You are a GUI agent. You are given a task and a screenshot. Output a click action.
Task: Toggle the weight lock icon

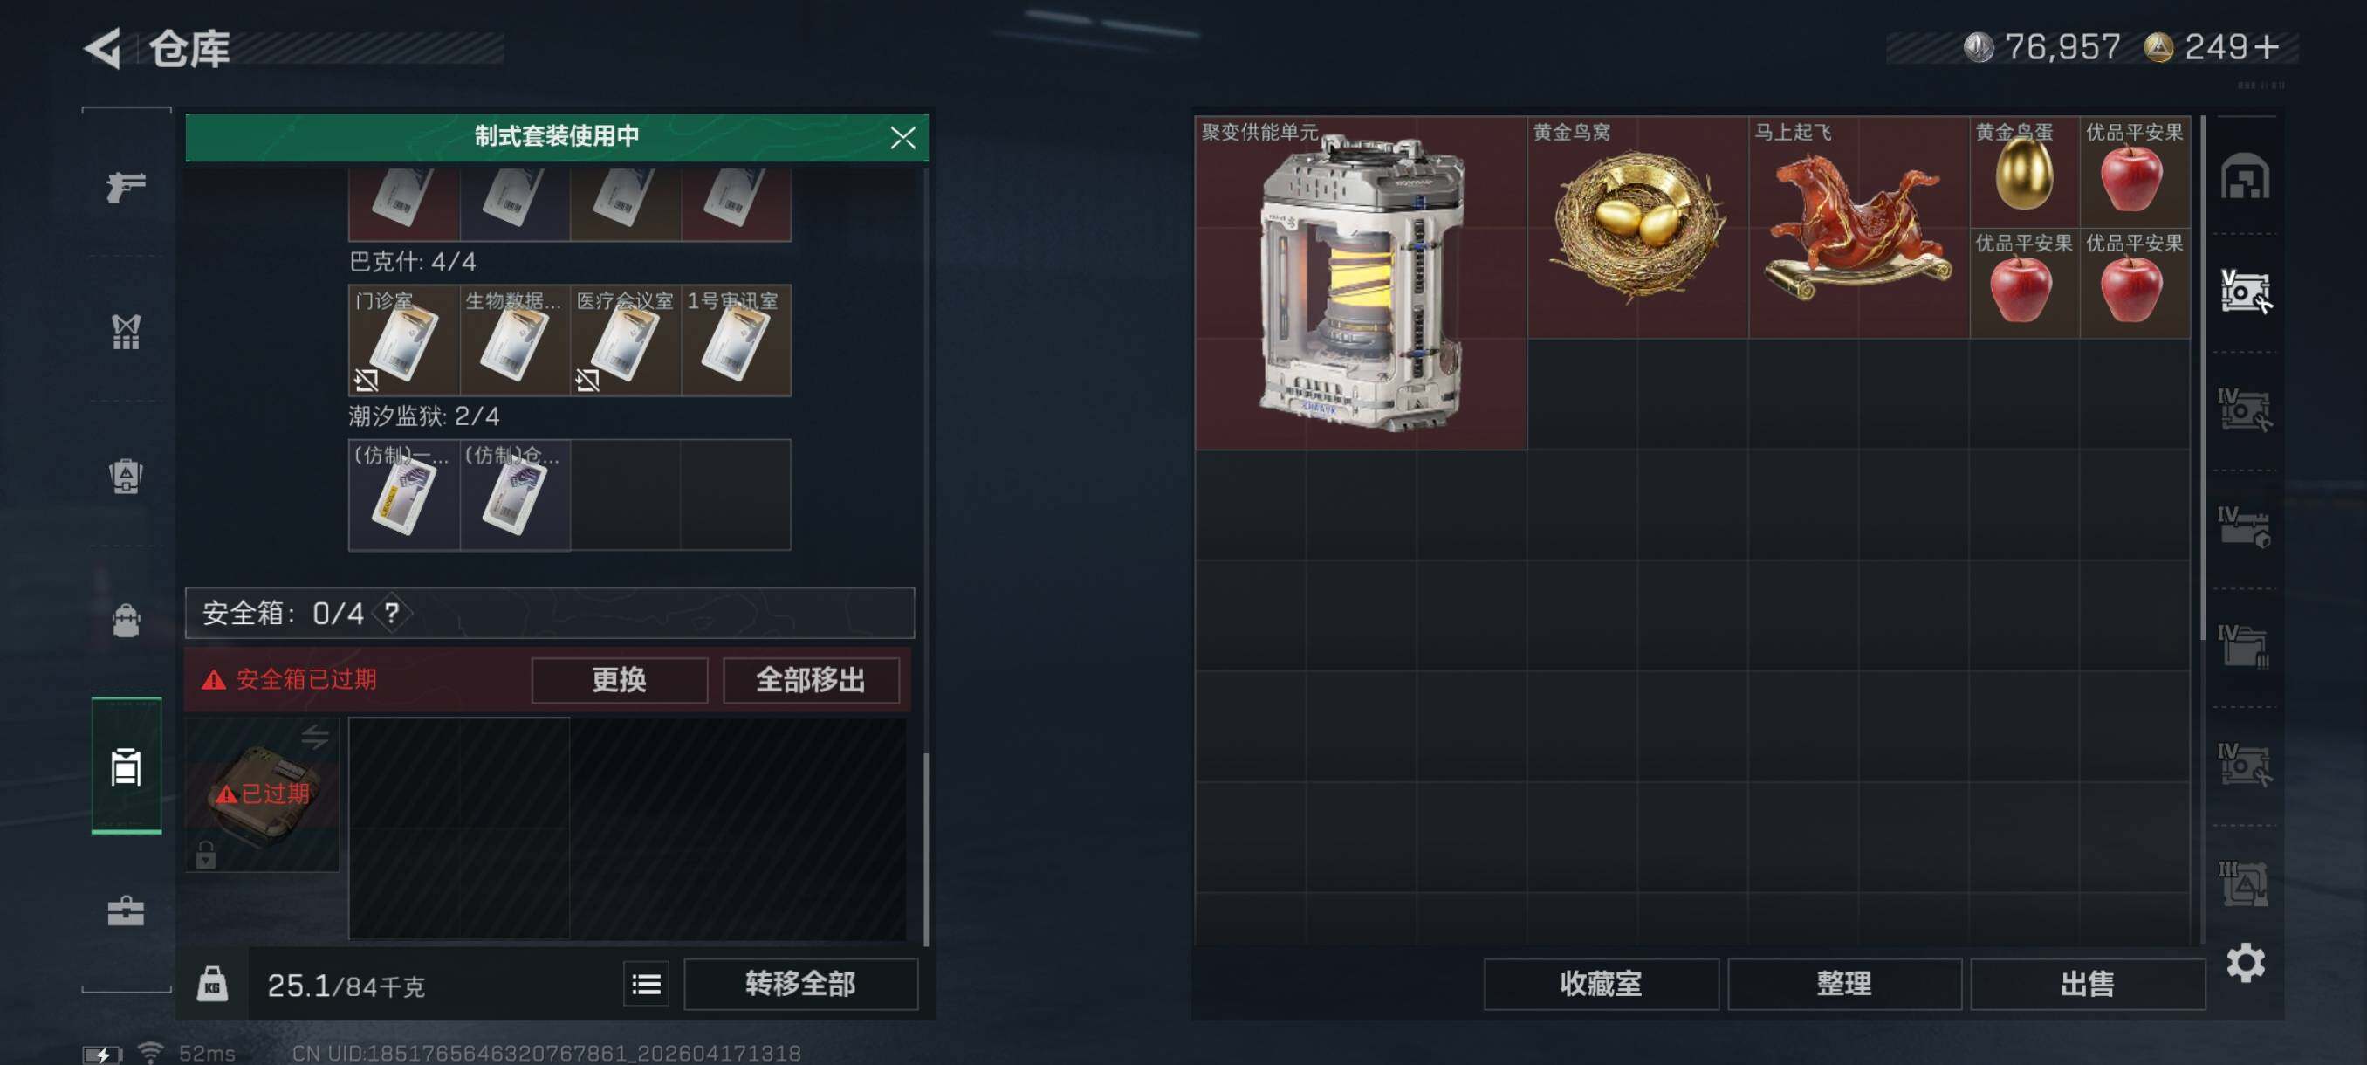click(x=212, y=984)
